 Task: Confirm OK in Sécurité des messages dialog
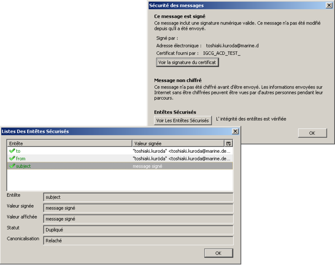(x=312, y=133)
